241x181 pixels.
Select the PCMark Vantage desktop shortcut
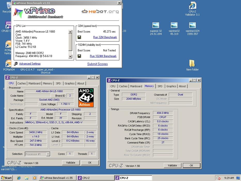click(9, 44)
